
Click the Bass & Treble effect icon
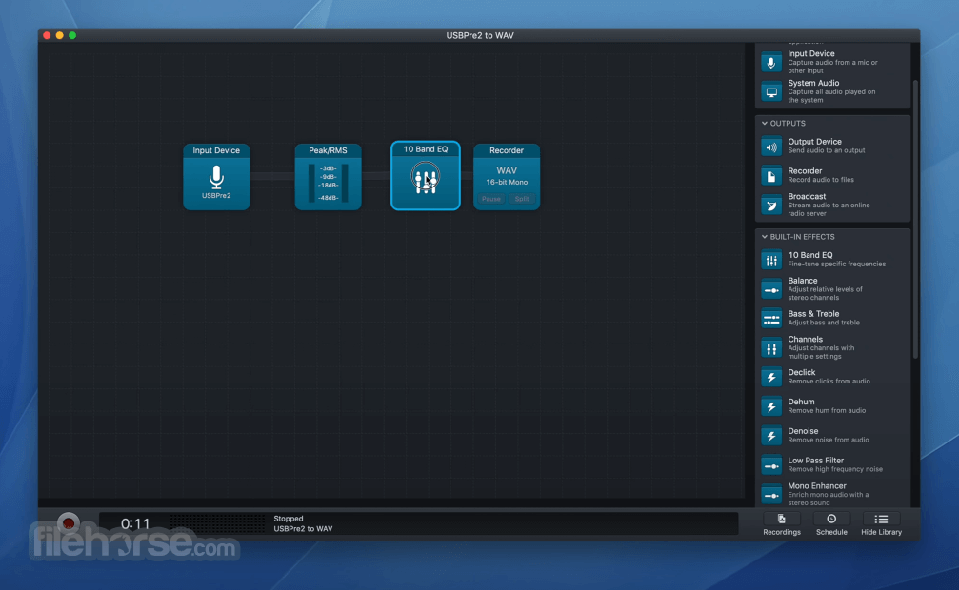(771, 319)
